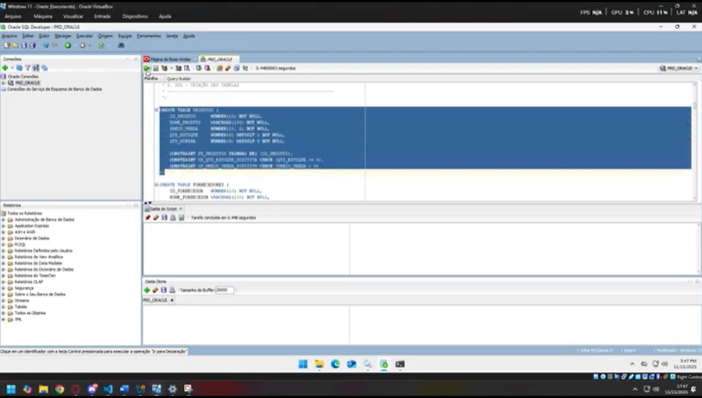Click the binoculars search icon in main toolbar
Image resolution: width=702 pixels, height=398 pixels.
click(121, 45)
